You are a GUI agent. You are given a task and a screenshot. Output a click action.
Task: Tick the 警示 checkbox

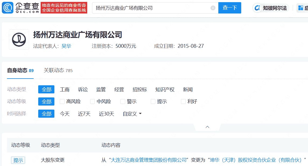(123, 101)
